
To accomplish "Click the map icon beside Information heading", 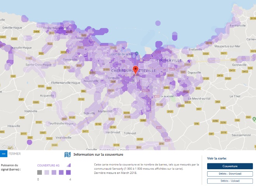I will [67, 155].
